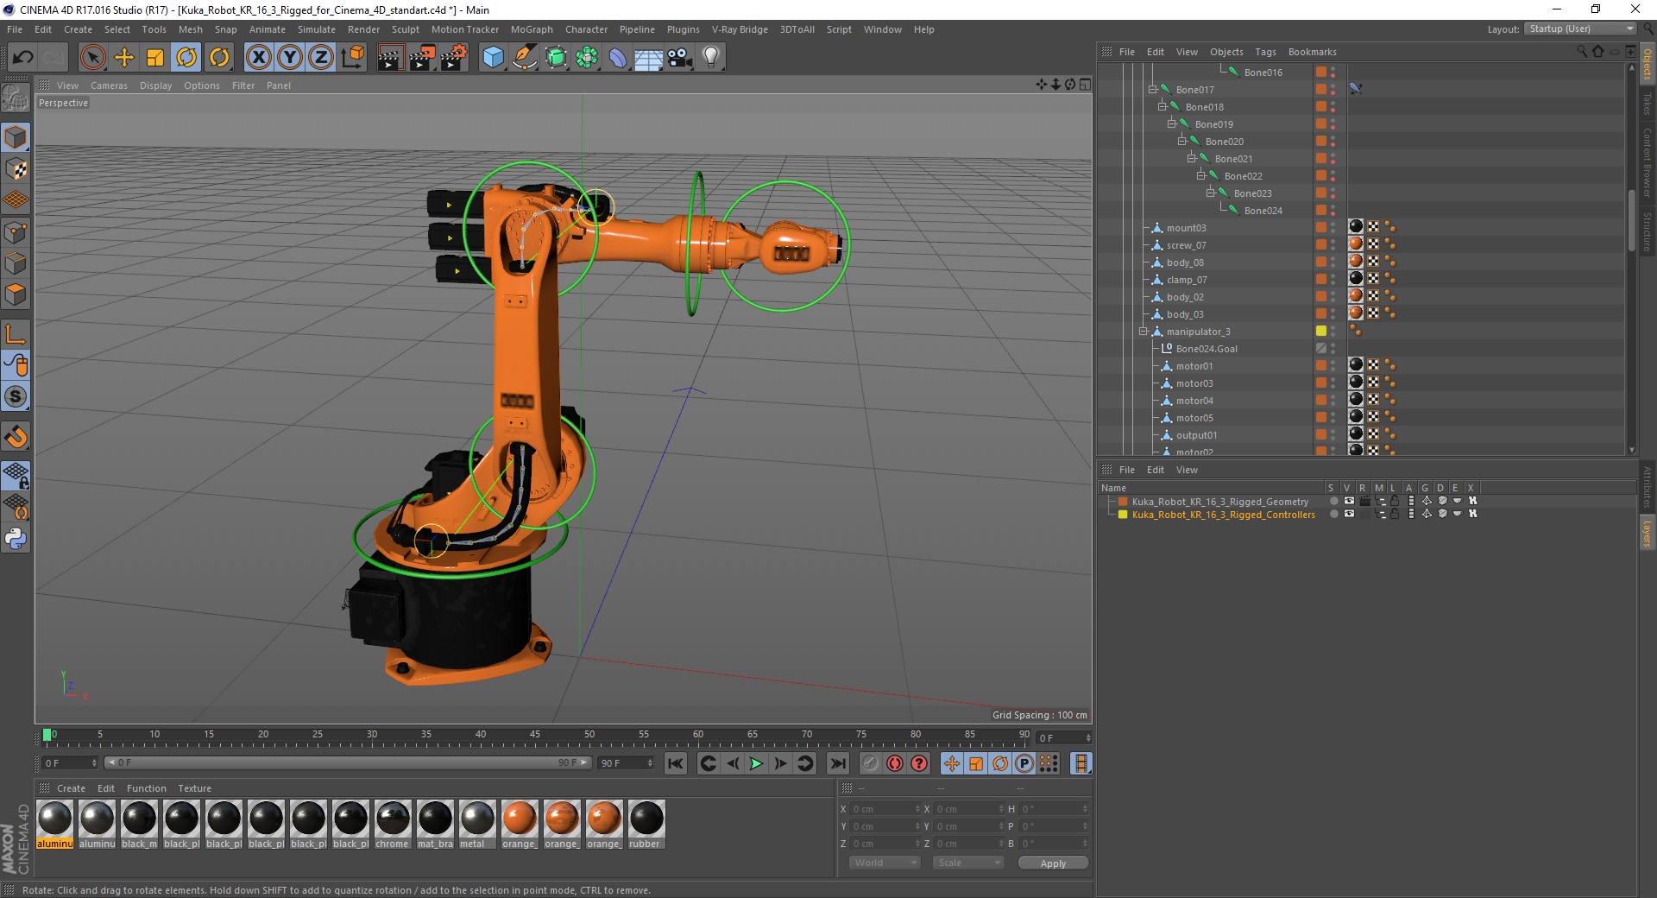This screenshot has width=1657, height=898.
Task: Open the Scale mode dropdown
Action: coord(968,863)
